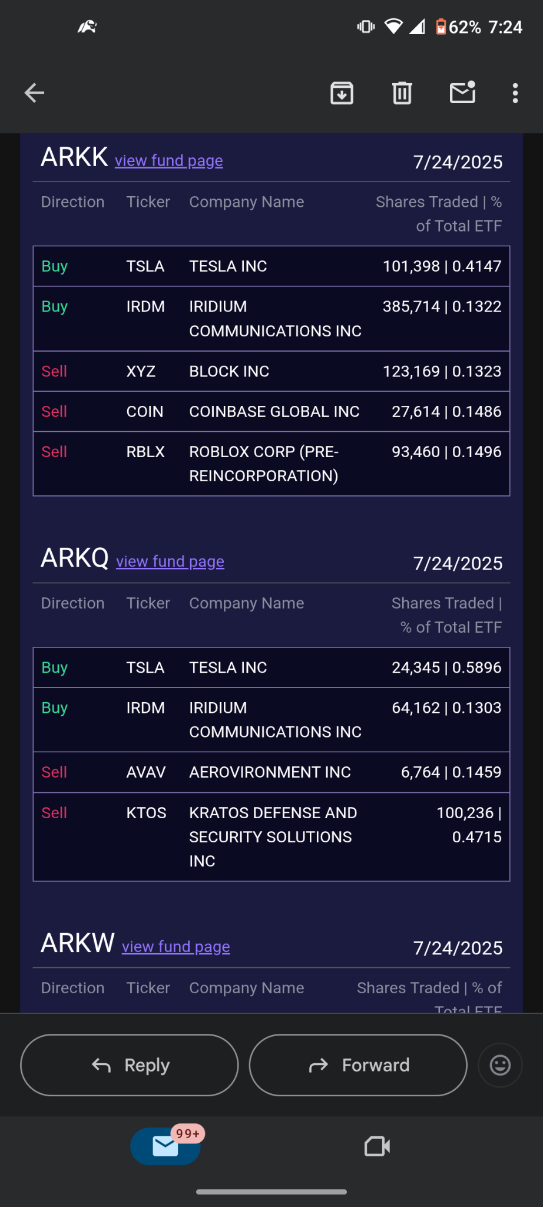Tap the battery status icon

point(441,27)
